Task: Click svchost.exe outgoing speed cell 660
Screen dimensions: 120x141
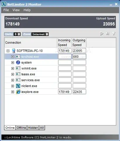Action: tap(79, 57)
